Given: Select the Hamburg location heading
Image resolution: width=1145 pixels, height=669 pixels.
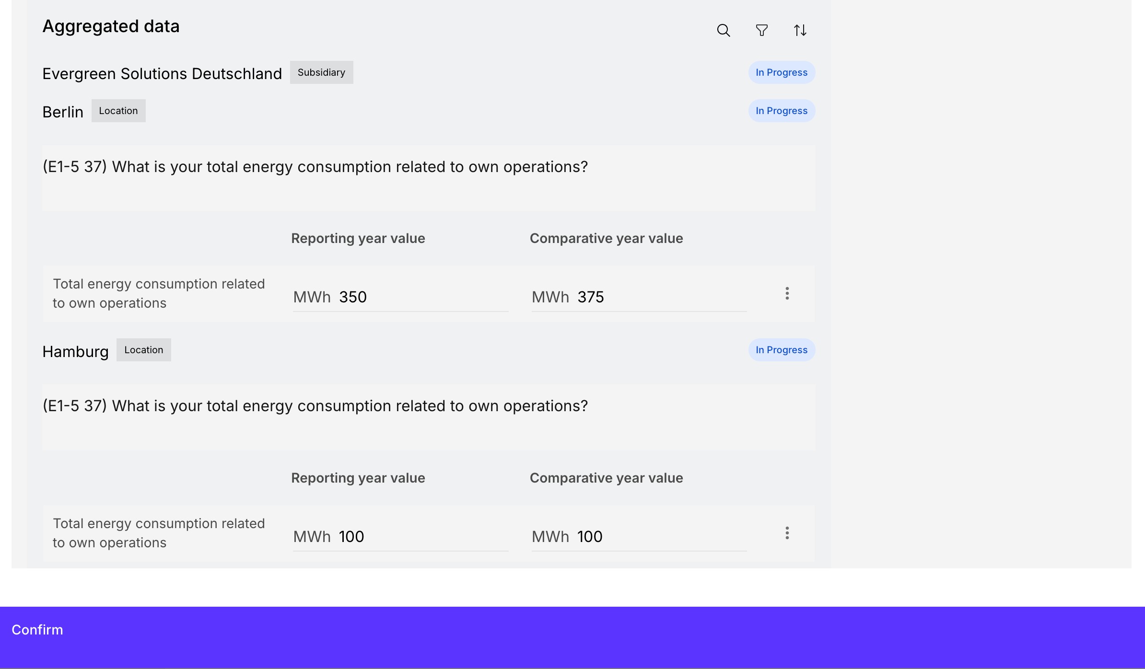Looking at the screenshot, I should tap(75, 352).
